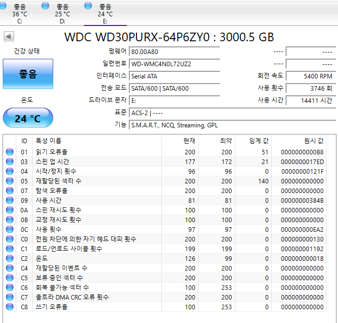Select the E: drive tab
The width and height of the screenshot is (338, 323).
pos(105,14)
